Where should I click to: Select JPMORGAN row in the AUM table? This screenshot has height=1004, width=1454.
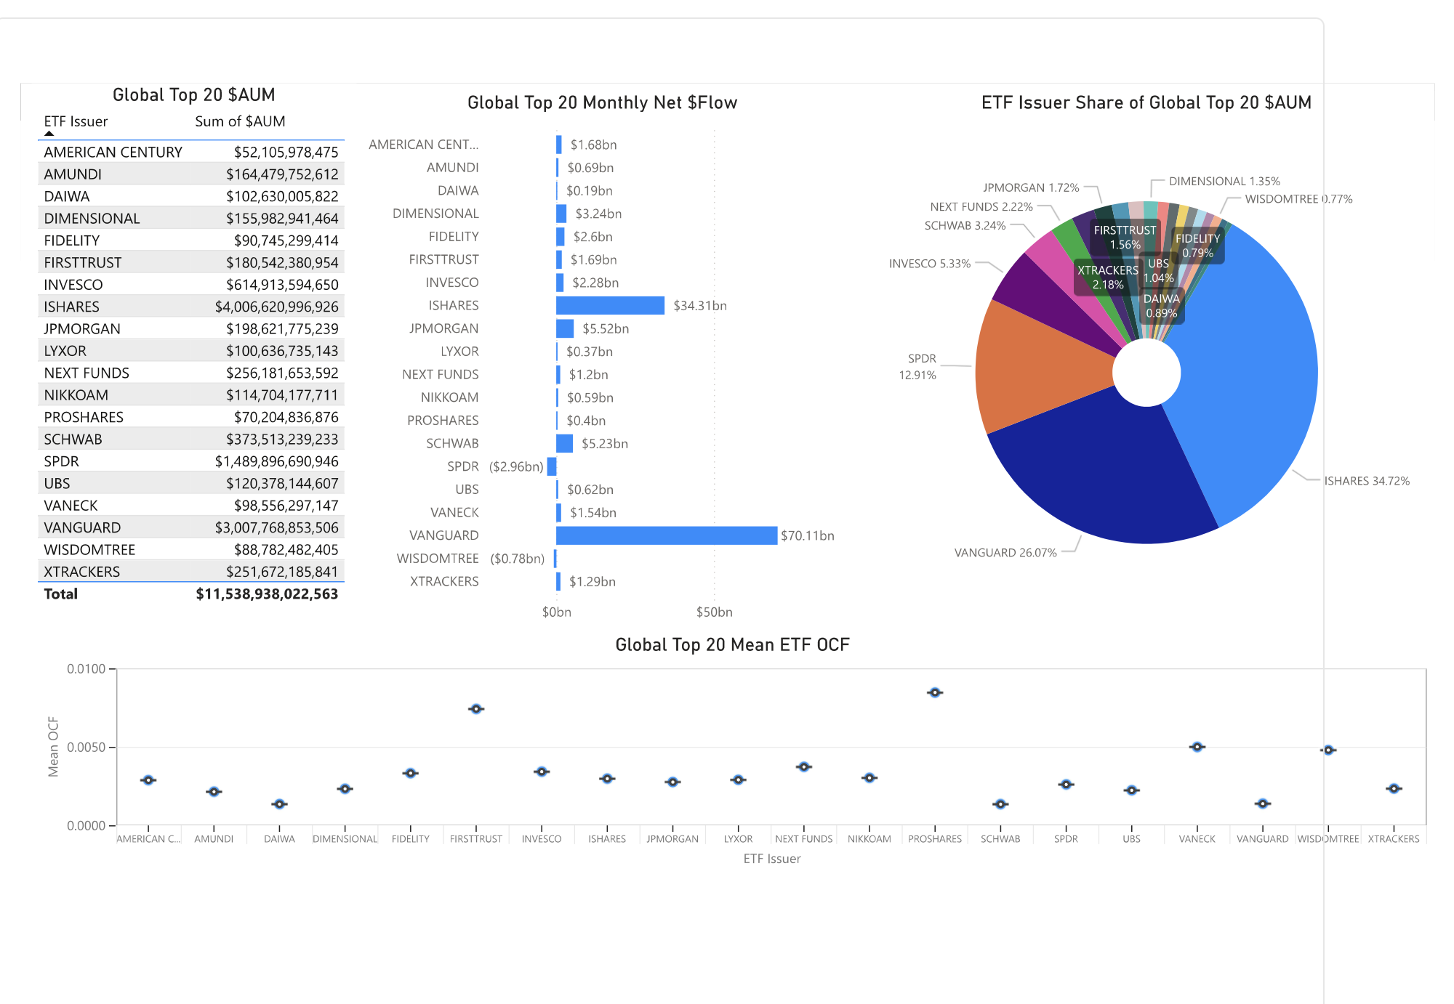(x=191, y=329)
